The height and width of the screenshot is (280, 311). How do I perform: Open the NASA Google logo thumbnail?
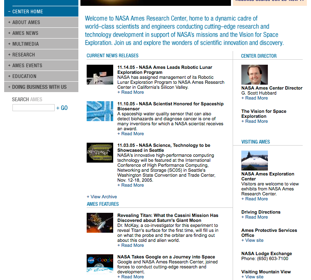100,264
